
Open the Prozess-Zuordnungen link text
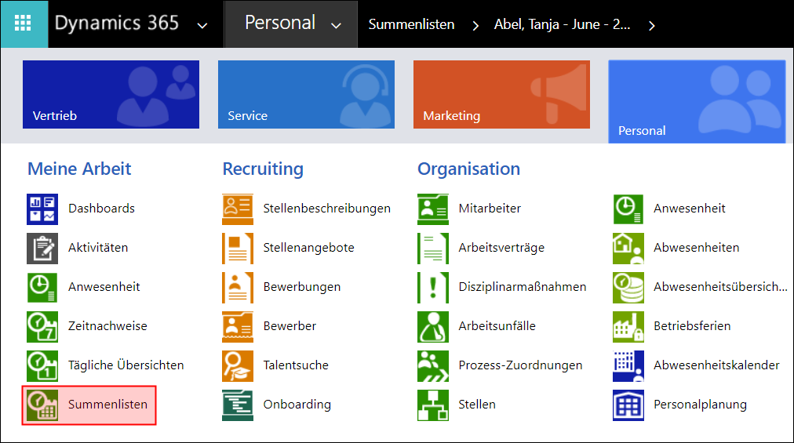(x=520, y=365)
